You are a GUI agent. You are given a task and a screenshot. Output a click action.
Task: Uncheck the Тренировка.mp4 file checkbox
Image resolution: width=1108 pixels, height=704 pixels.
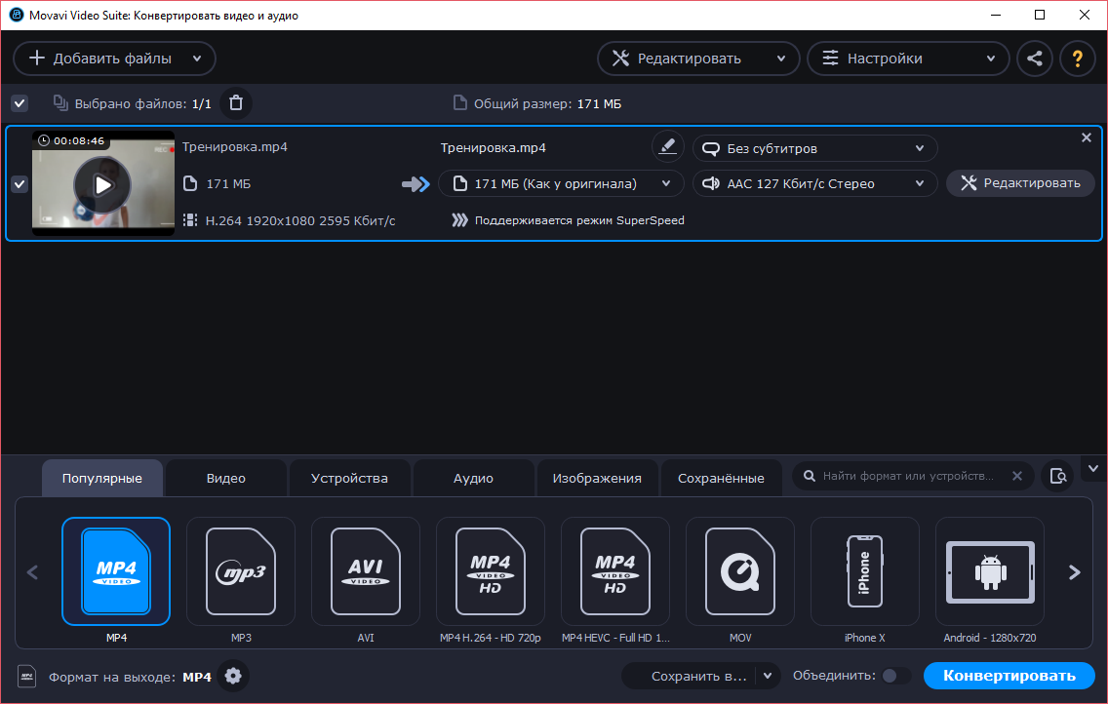click(x=20, y=184)
